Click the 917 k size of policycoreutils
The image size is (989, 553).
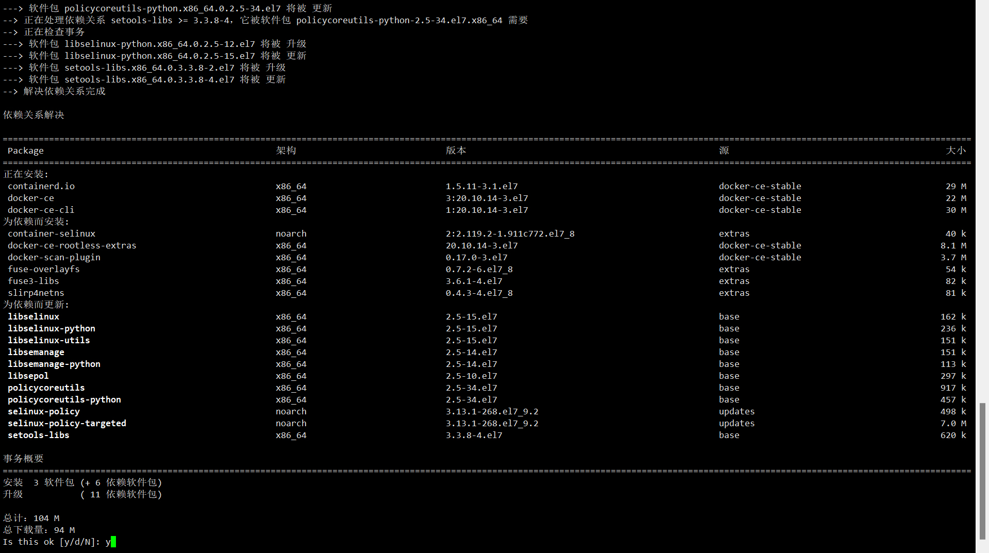(x=953, y=388)
